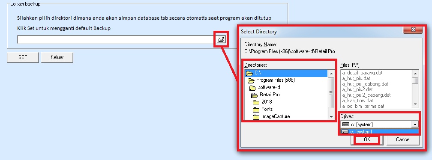Click the 2018 folder icon
This screenshot has width=432, height=160.
click(256, 102)
